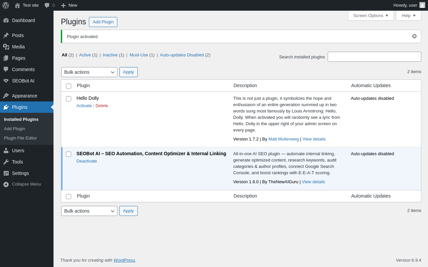Screen dimensions: 428x267
Task: Filter plugins by Inactive
Action: (x=110, y=55)
